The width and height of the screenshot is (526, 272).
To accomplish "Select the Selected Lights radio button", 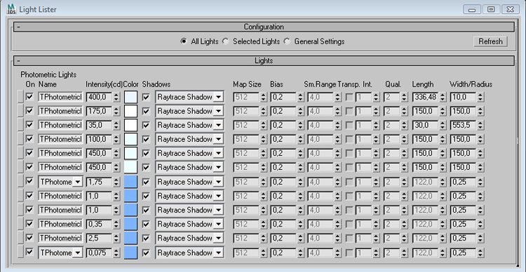I will tap(226, 41).
